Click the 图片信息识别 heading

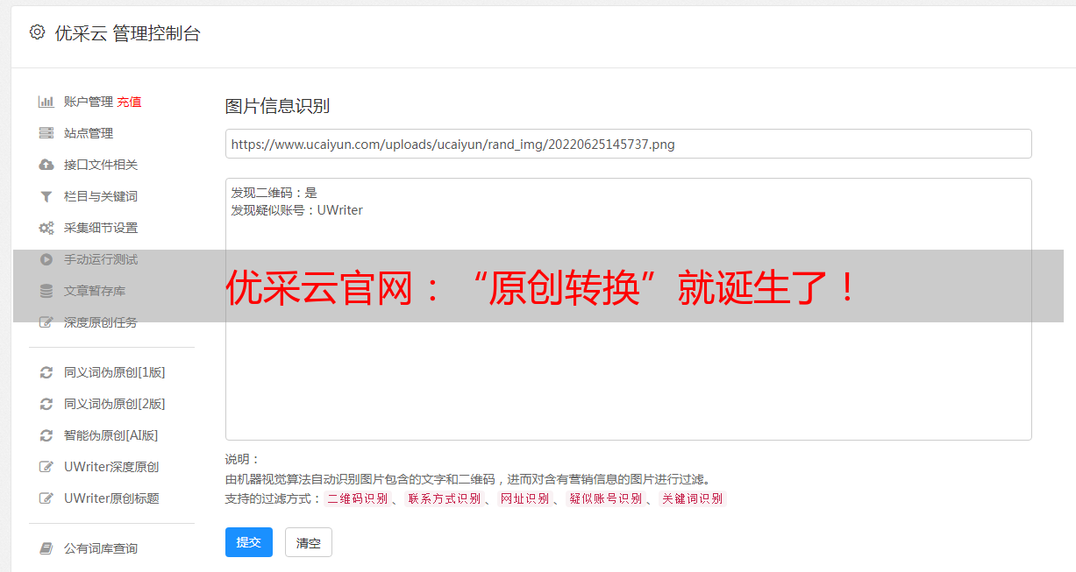(x=277, y=106)
